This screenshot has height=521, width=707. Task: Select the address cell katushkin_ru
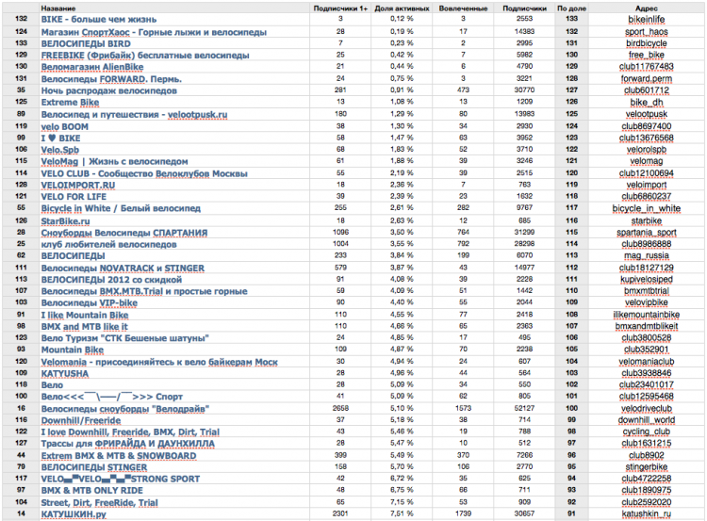pos(647,513)
